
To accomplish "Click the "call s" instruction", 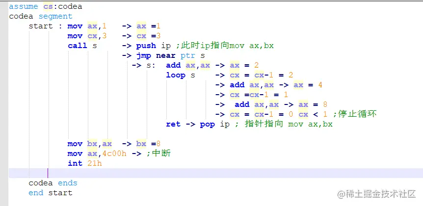I will click(82, 46).
